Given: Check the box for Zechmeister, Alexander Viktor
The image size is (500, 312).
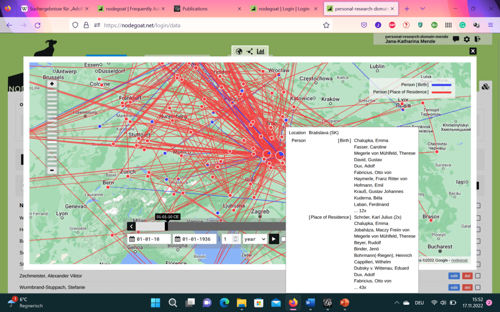Looking at the screenshot, I should (478, 276).
